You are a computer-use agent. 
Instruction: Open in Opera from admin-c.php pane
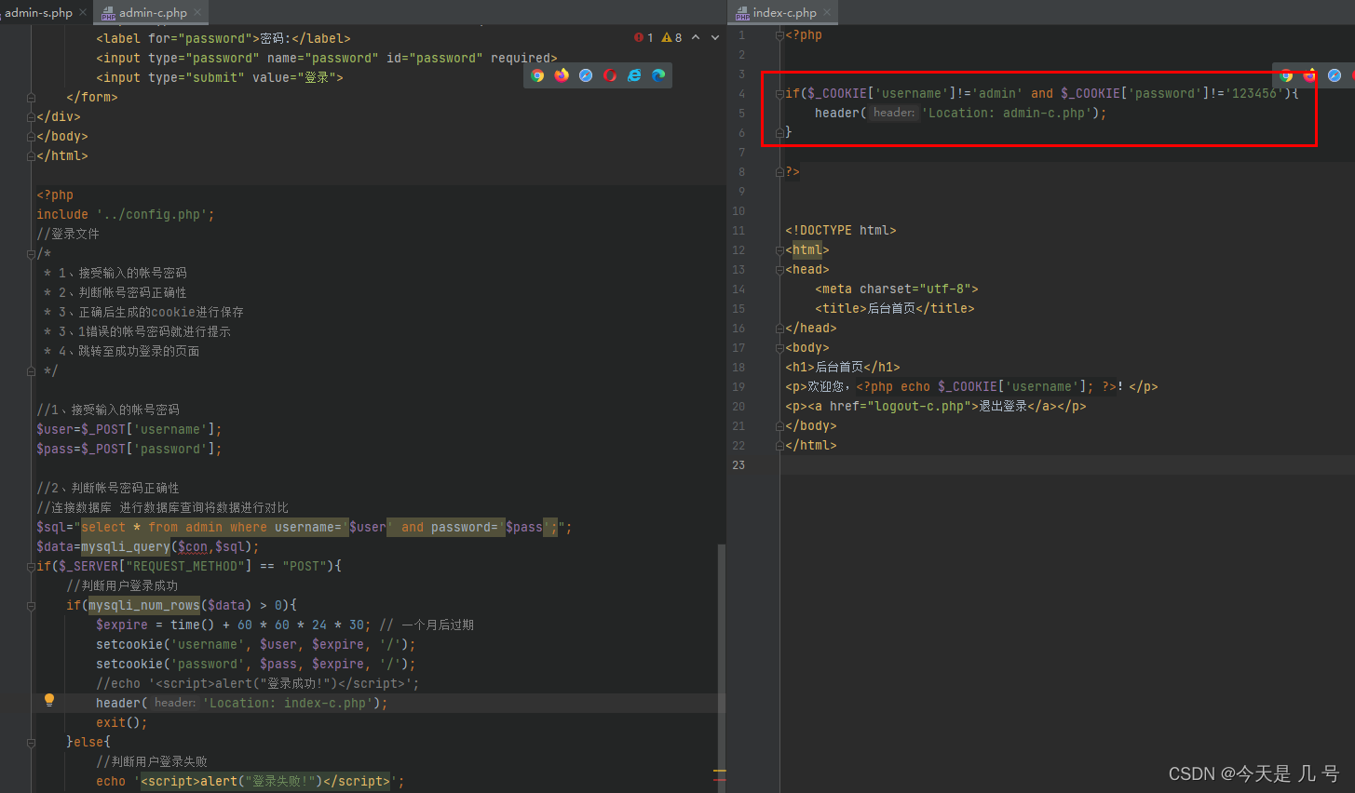pyautogui.click(x=610, y=75)
